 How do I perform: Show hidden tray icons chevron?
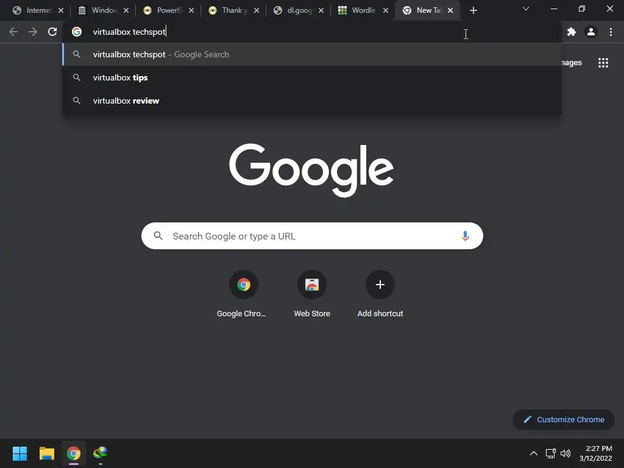(534, 453)
